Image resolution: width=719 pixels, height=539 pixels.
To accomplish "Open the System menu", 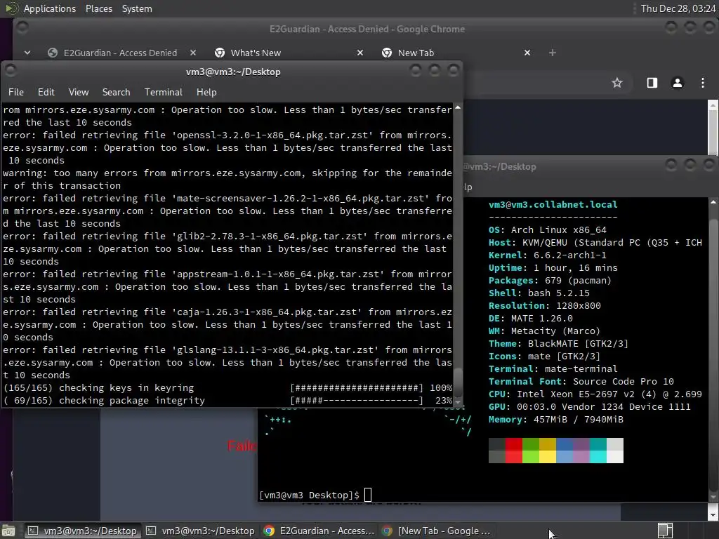I will (x=137, y=8).
